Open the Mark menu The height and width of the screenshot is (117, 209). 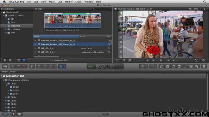[52, 2]
